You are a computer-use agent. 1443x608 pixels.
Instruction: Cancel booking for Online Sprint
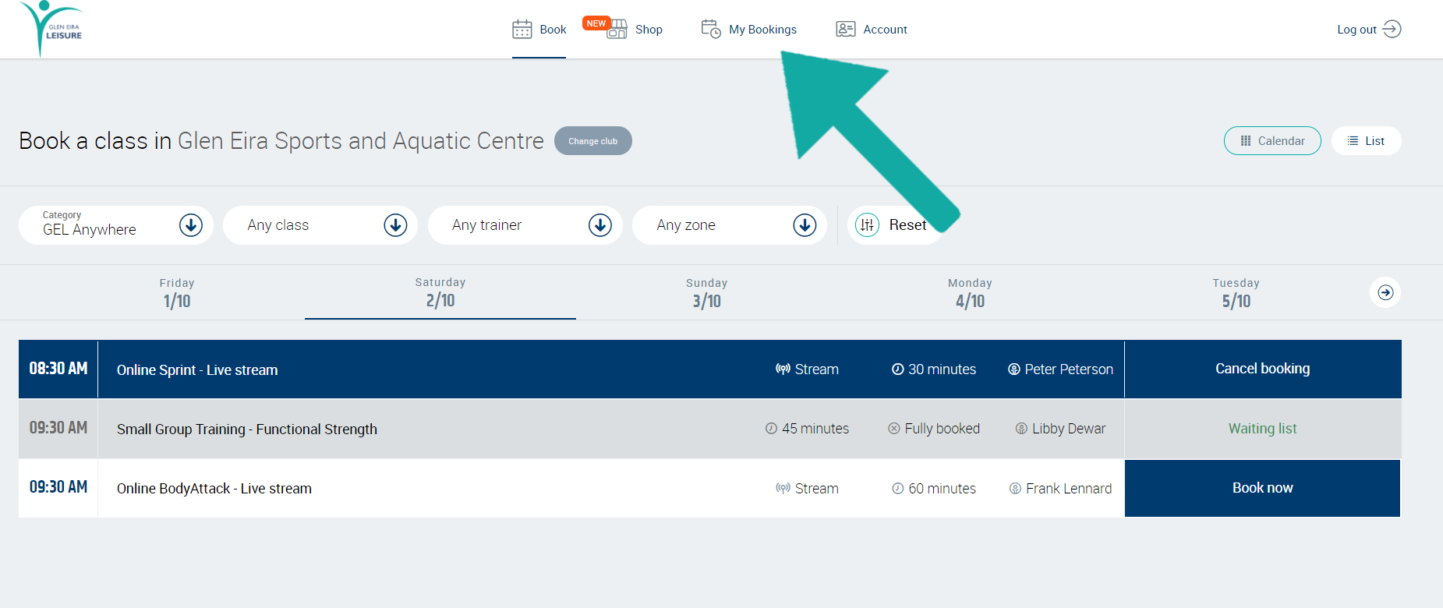coord(1263,369)
